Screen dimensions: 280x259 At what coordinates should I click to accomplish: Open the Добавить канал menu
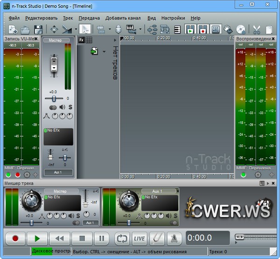[x=124, y=18]
